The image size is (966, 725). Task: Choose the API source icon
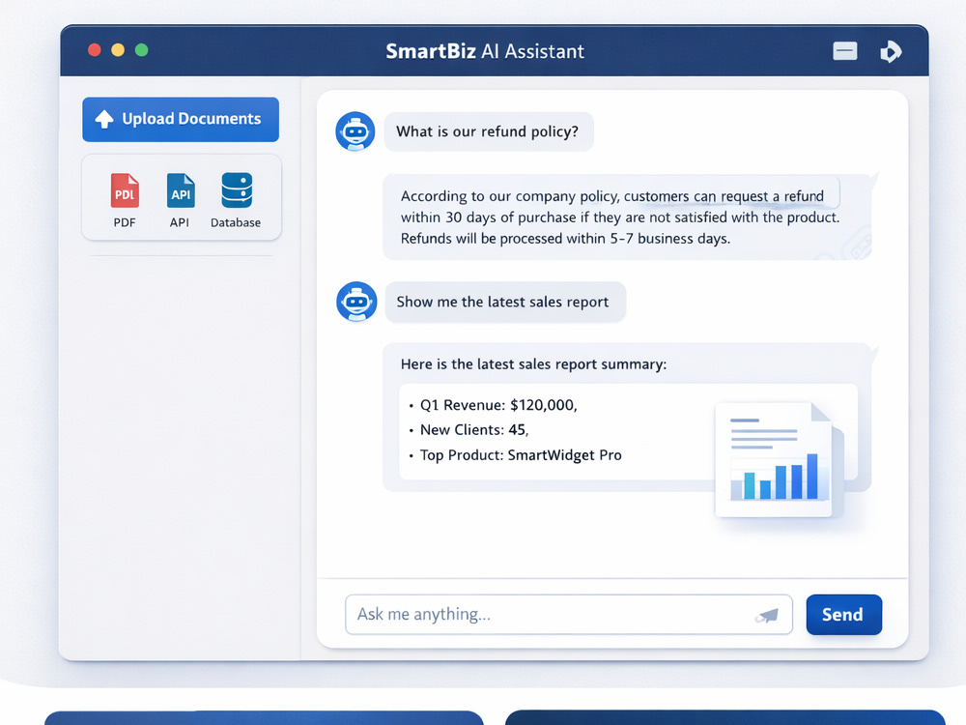181,190
